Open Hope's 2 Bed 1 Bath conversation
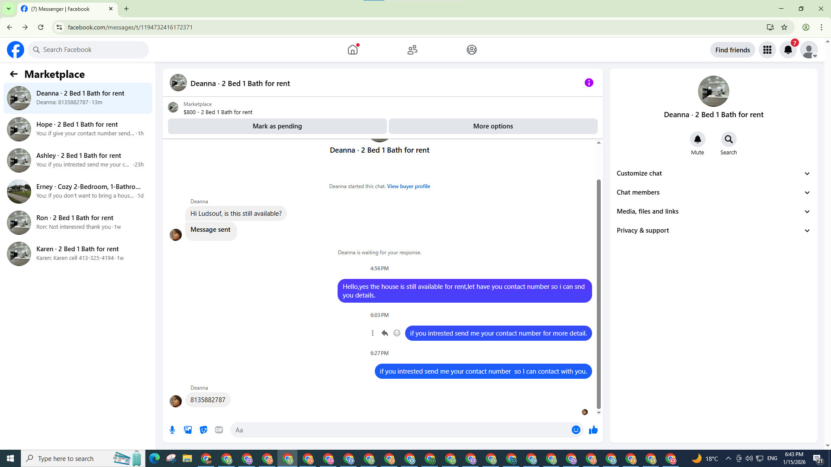 coord(78,129)
